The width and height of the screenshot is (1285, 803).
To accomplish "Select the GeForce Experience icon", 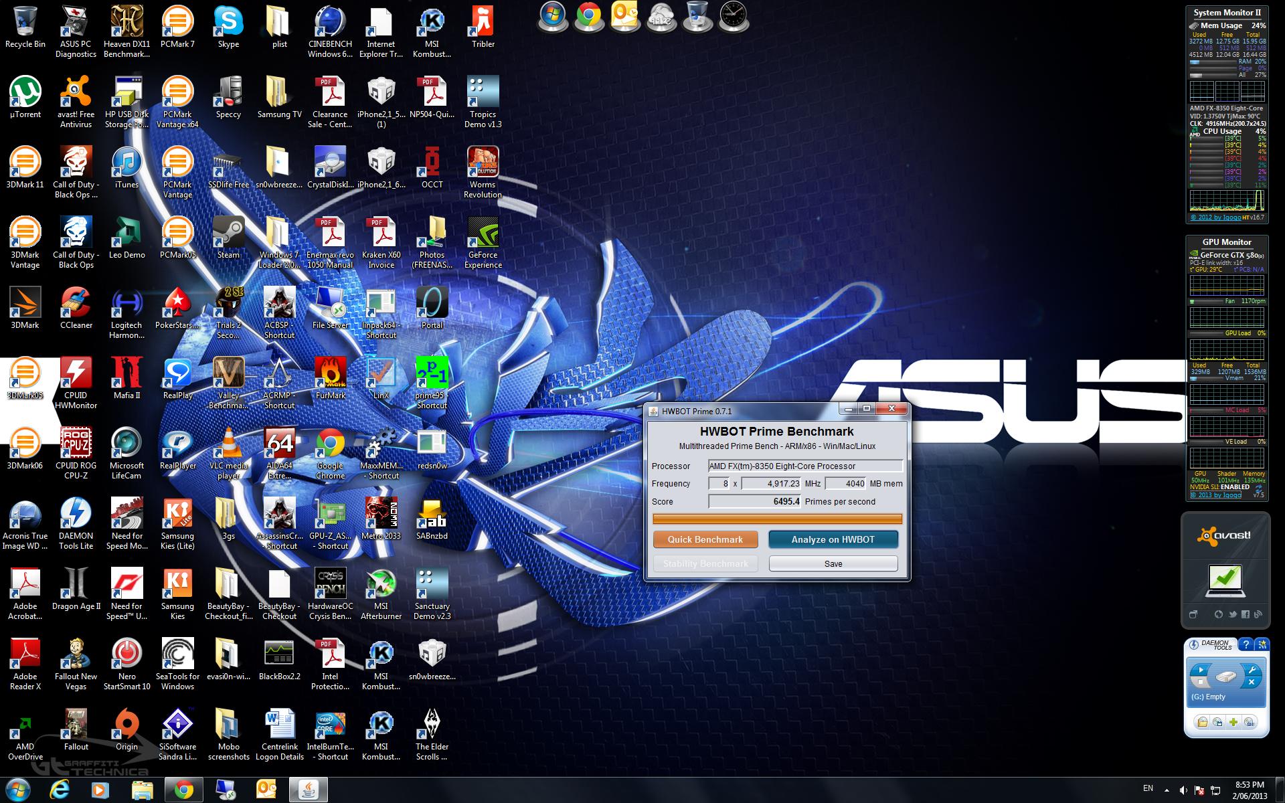I will tap(483, 242).
